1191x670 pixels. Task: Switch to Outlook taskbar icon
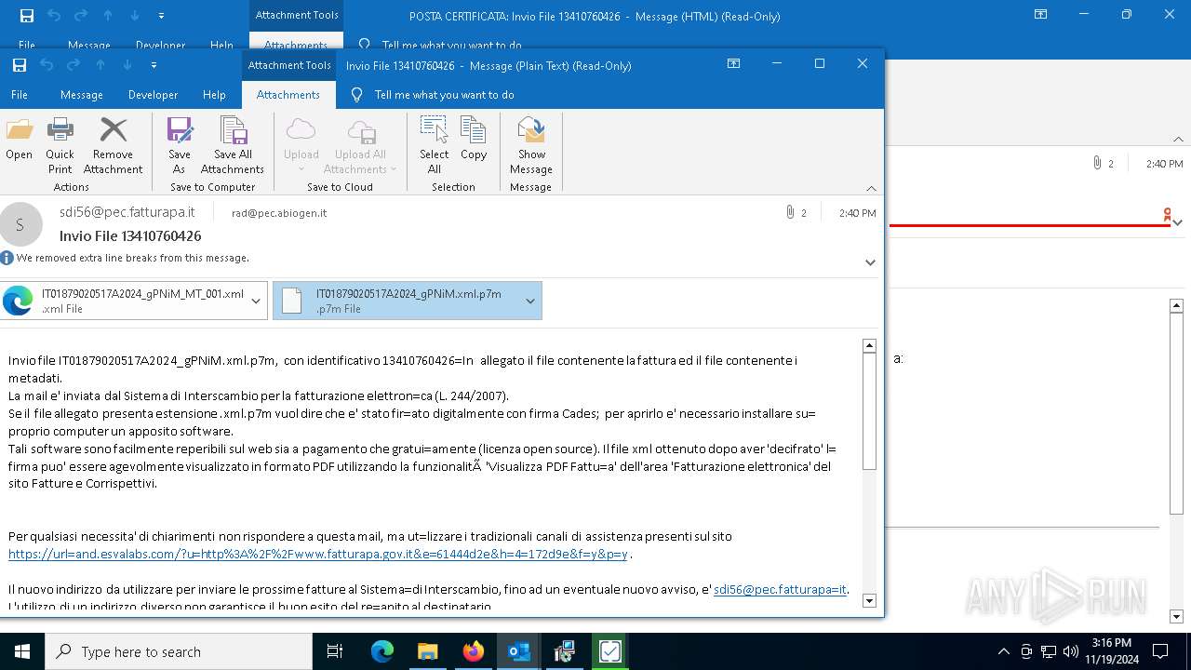pos(519,651)
